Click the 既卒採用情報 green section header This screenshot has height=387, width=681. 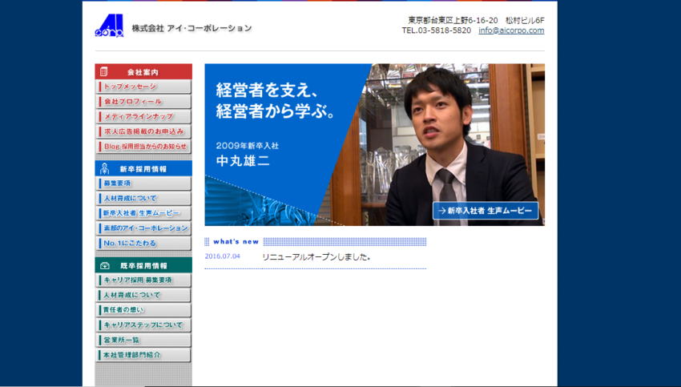point(143,265)
